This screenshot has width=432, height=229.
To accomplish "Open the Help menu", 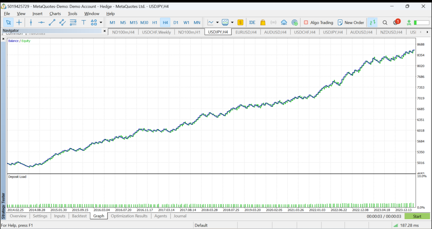I will pyautogui.click(x=110, y=13).
